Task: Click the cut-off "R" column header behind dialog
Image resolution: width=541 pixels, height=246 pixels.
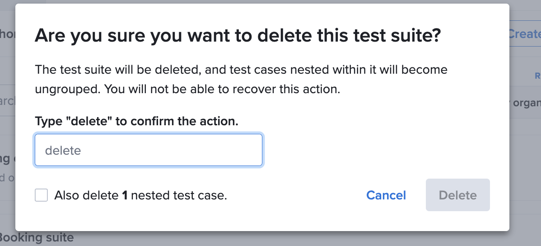Action: coord(537,76)
